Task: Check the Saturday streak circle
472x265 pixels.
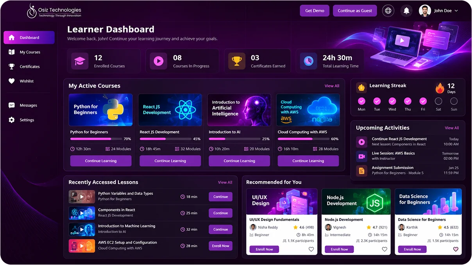Action: (438, 101)
